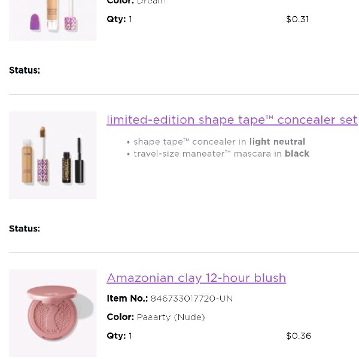The height and width of the screenshot is (359, 359).
Task: Select the item number 846733017720-UN
Action: 191,299
